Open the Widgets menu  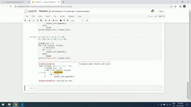(71, 16)
